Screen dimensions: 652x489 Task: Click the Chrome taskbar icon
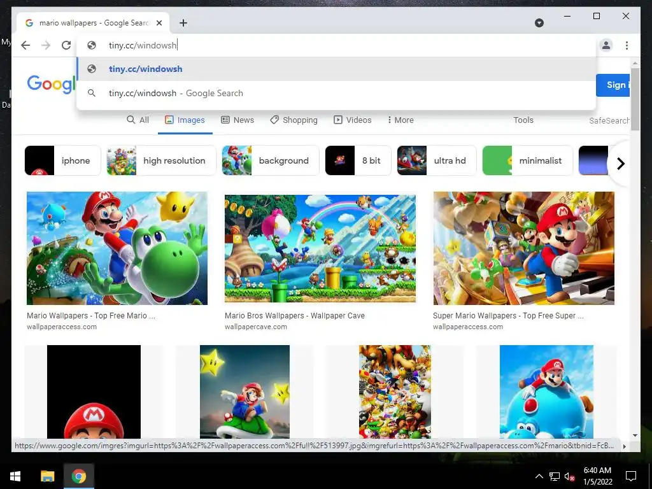pyautogui.click(x=78, y=476)
